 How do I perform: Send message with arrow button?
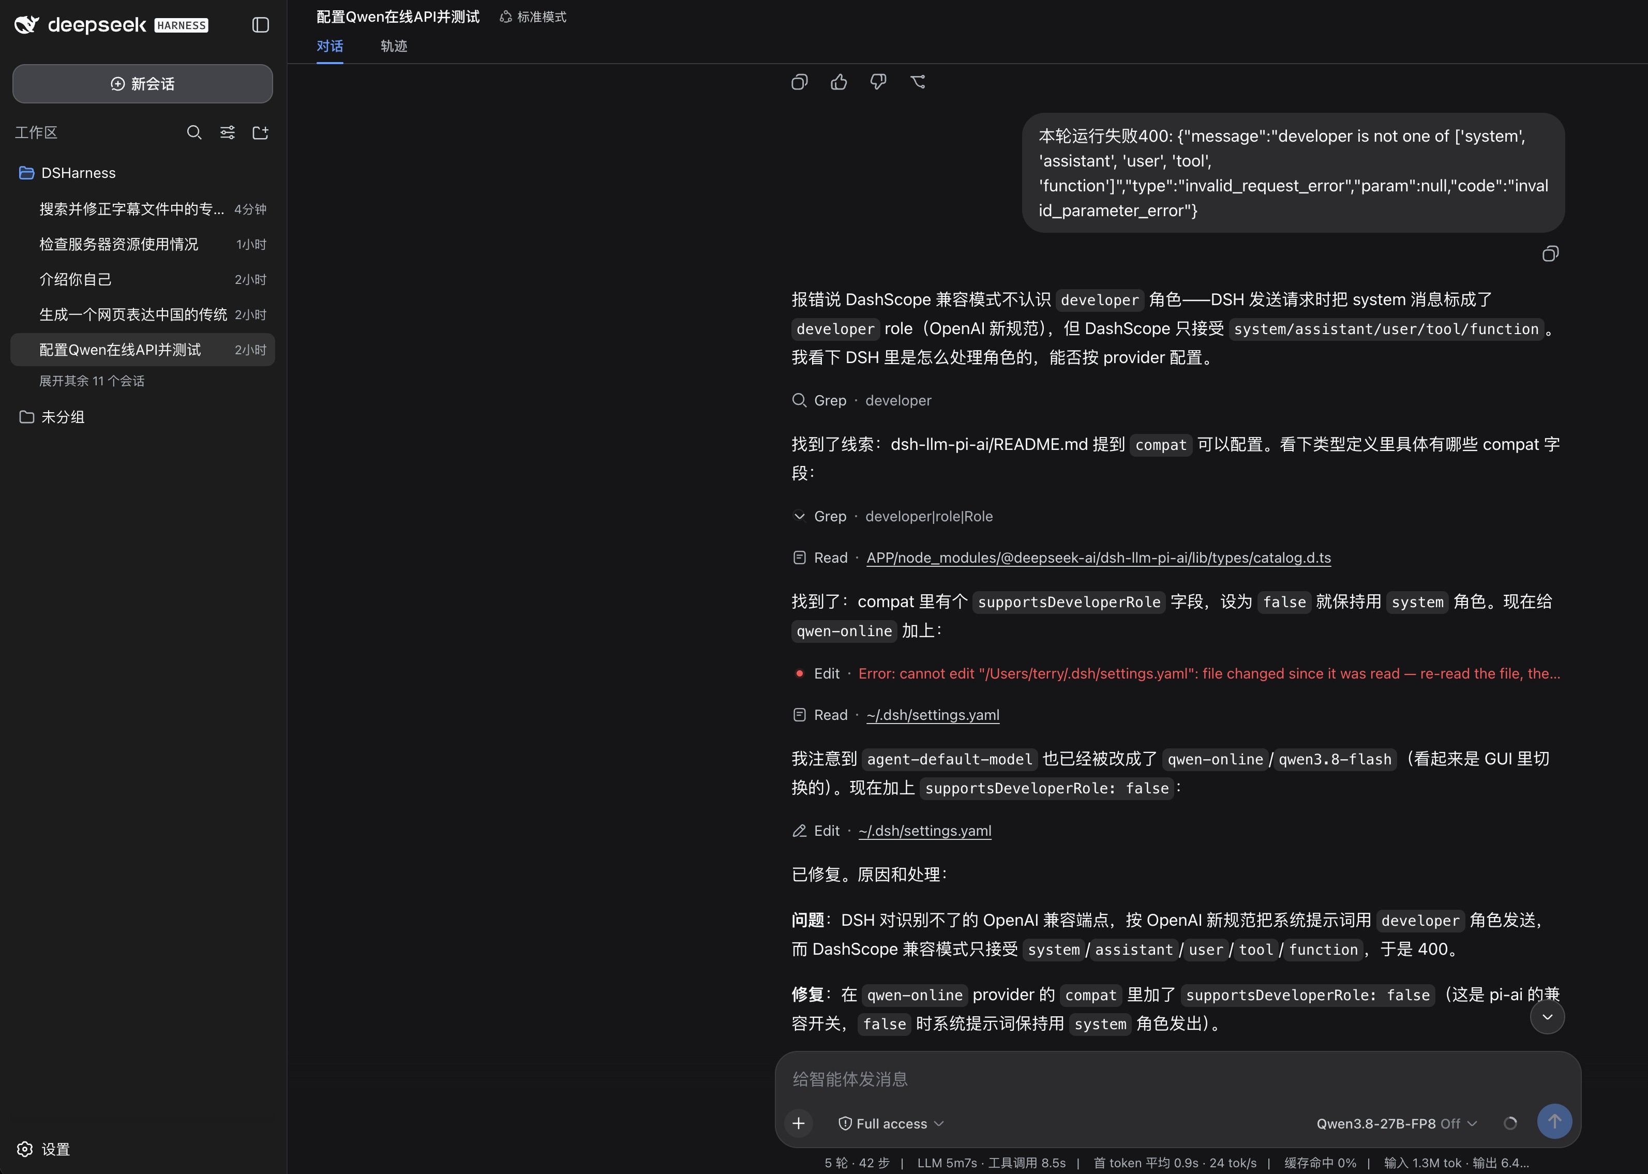click(1554, 1121)
